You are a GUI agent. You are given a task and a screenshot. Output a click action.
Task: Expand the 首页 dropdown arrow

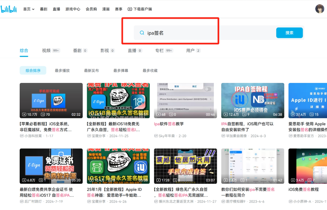[x=33, y=9]
